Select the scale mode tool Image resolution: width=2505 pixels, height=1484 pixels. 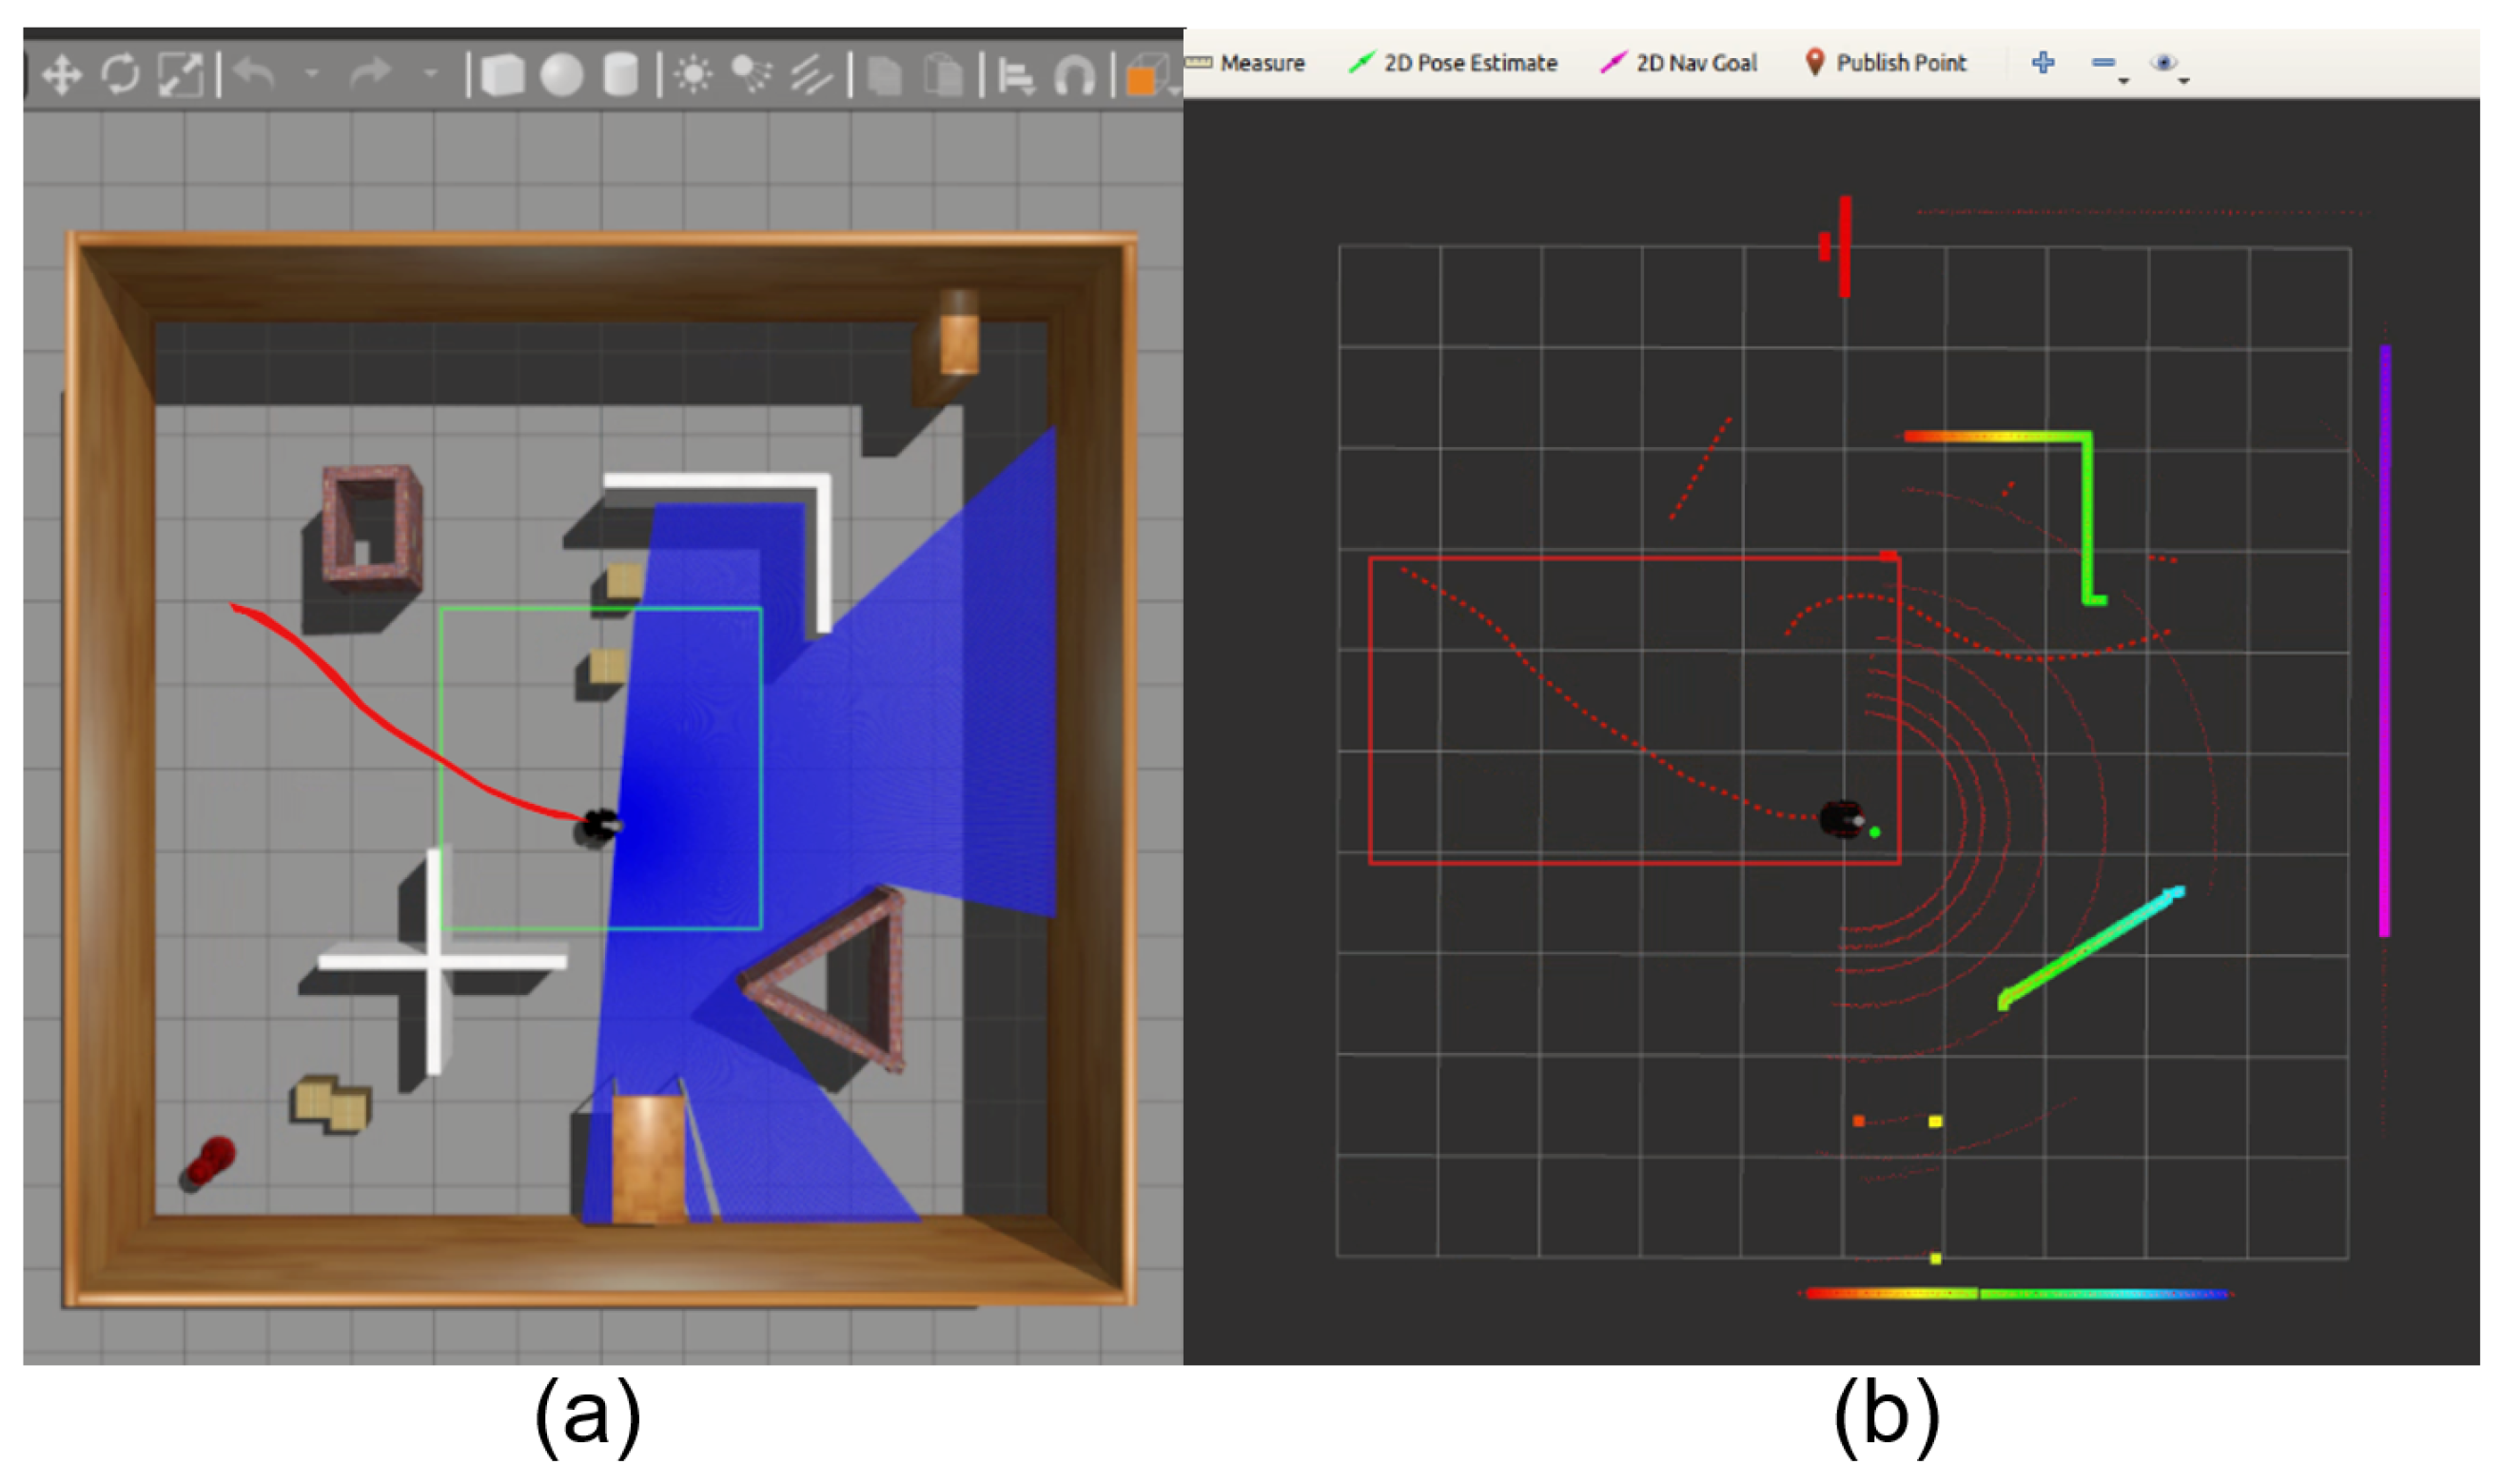(181, 75)
